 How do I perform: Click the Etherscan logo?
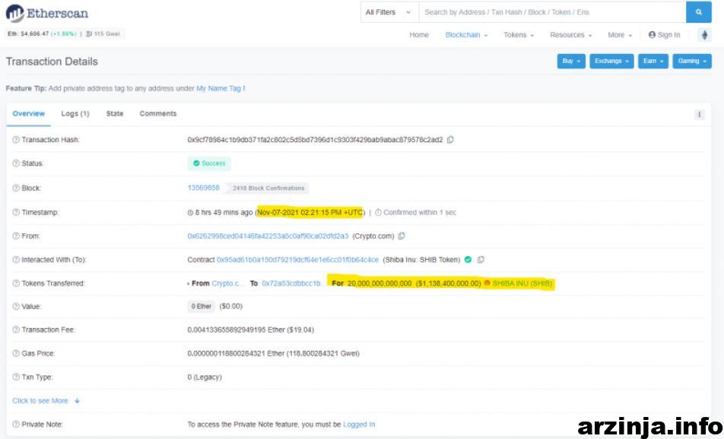point(46,14)
